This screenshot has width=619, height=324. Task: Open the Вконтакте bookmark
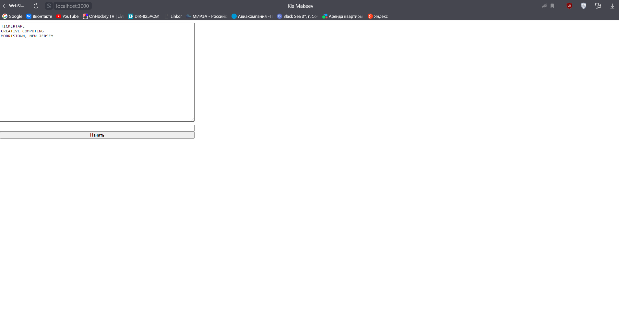pos(39,16)
